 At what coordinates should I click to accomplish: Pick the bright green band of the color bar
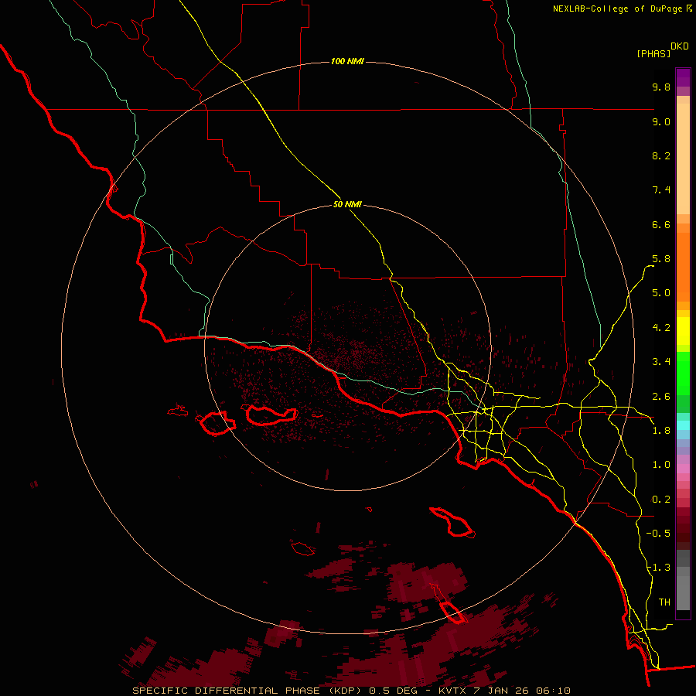pos(683,373)
